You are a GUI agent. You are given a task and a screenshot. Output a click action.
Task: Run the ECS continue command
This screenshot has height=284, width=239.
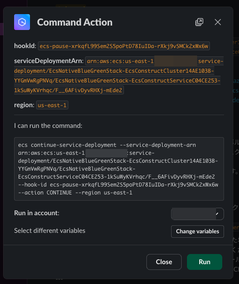point(205,262)
